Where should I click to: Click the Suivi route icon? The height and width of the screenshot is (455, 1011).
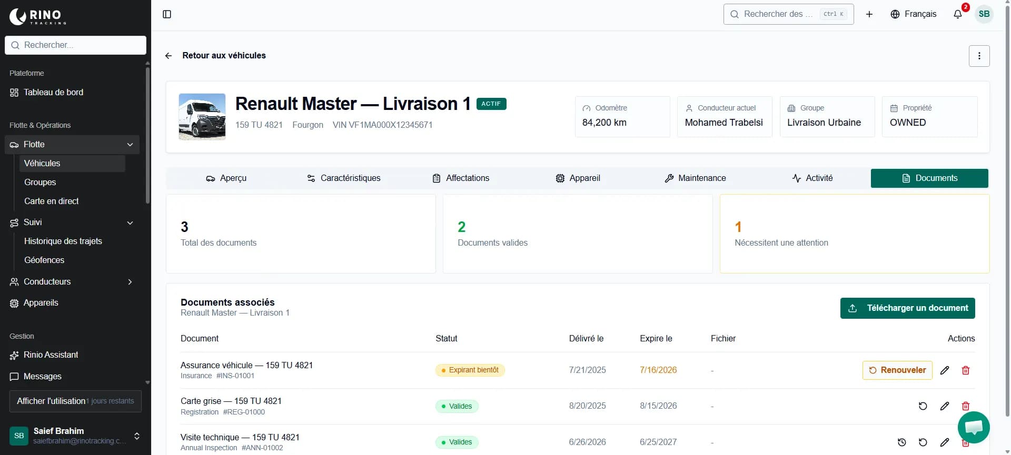point(14,223)
